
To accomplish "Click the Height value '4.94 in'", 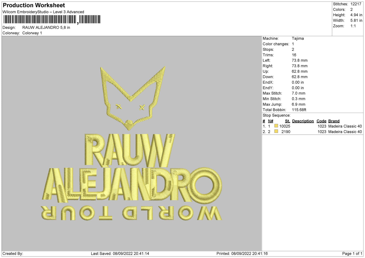I will pyautogui.click(x=356, y=15).
